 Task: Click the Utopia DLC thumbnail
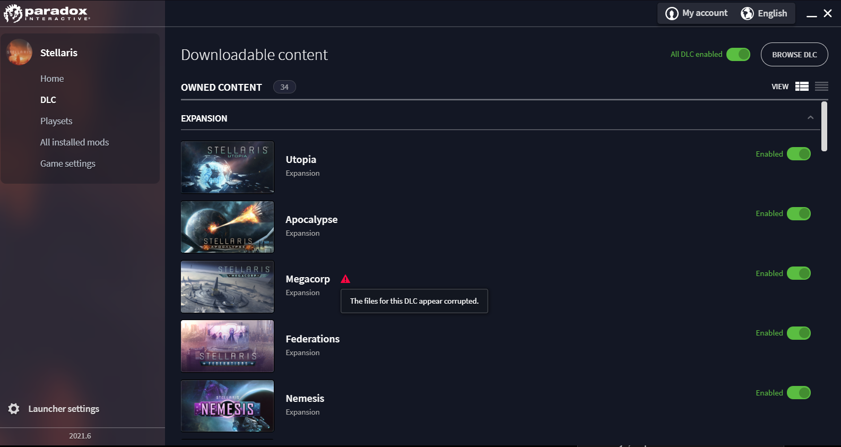coord(228,167)
